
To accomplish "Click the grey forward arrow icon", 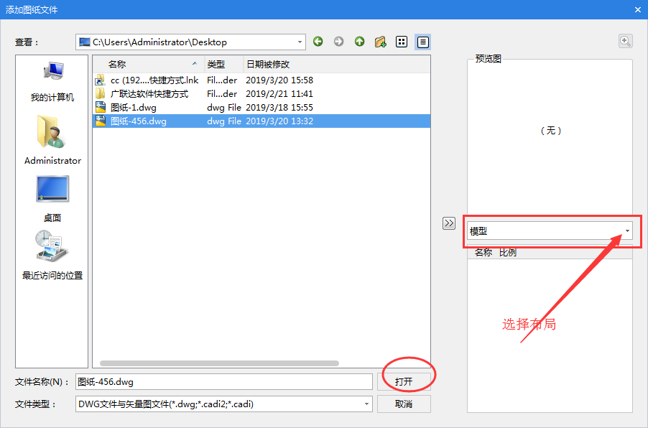I will [x=338, y=42].
